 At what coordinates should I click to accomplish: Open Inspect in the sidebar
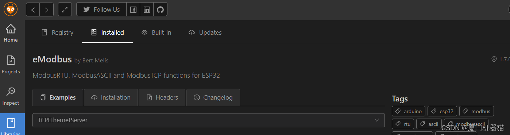(x=11, y=96)
